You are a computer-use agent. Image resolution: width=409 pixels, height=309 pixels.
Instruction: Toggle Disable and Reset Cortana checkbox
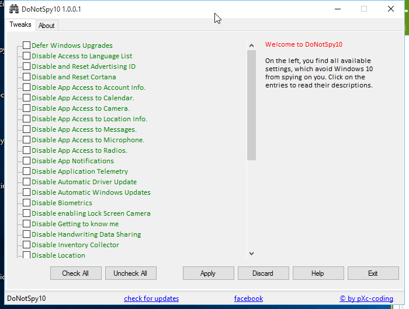click(x=27, y=77)
